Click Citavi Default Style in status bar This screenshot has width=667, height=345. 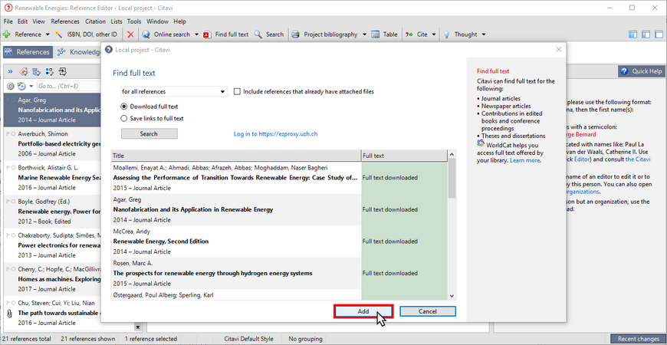tap(249, 339)
